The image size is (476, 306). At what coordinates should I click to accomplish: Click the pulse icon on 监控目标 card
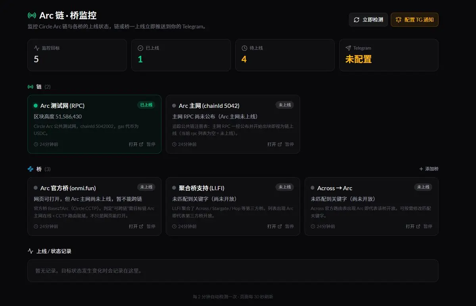[36, 48]
